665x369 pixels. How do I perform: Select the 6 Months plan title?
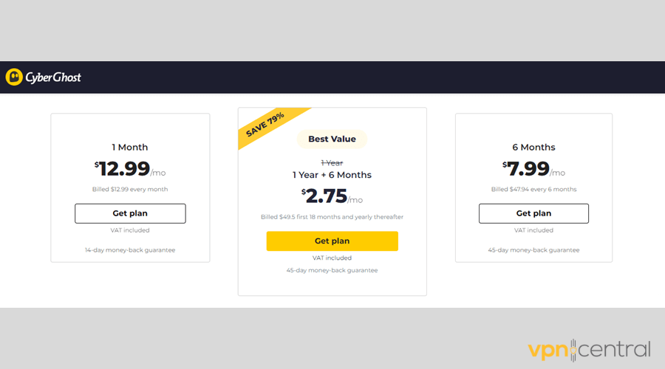(533, 148)
